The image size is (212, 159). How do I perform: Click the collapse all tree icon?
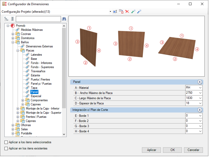(x=12, y=19)
